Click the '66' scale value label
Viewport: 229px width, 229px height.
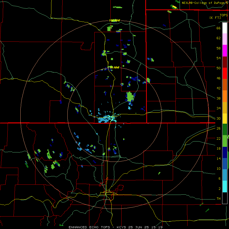(x=219, y=28)
